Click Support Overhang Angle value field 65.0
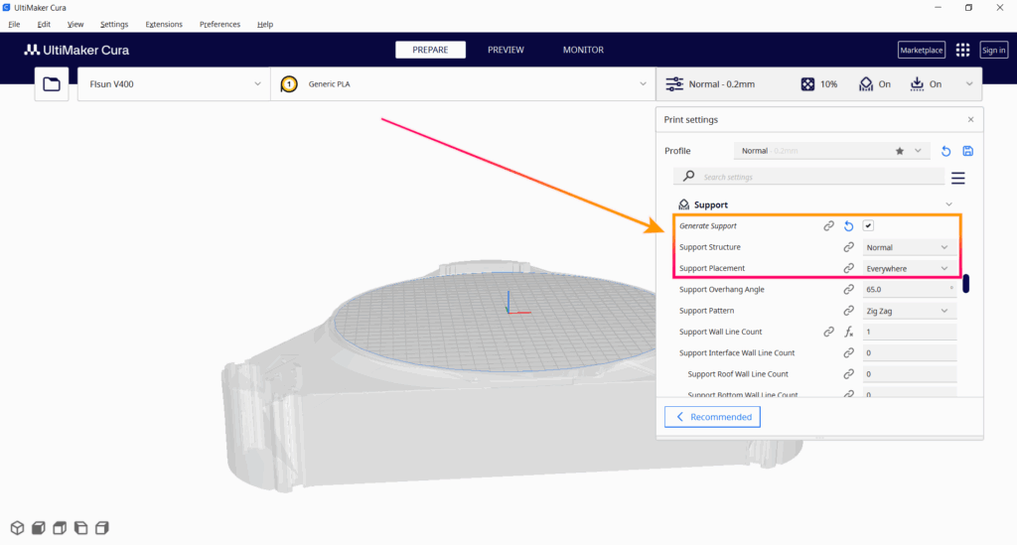The height and width of the screenshot is (545, 1017). pos(910,290)
